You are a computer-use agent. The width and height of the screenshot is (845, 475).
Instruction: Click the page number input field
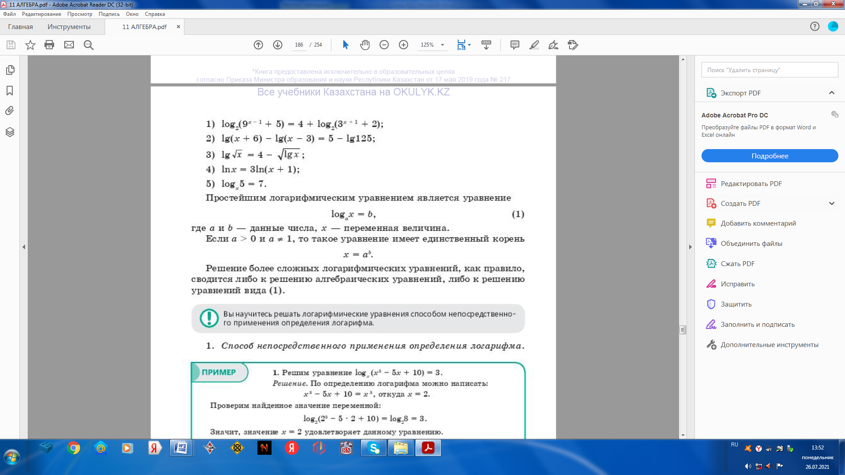pyautogui.click(x=299, y=45)
